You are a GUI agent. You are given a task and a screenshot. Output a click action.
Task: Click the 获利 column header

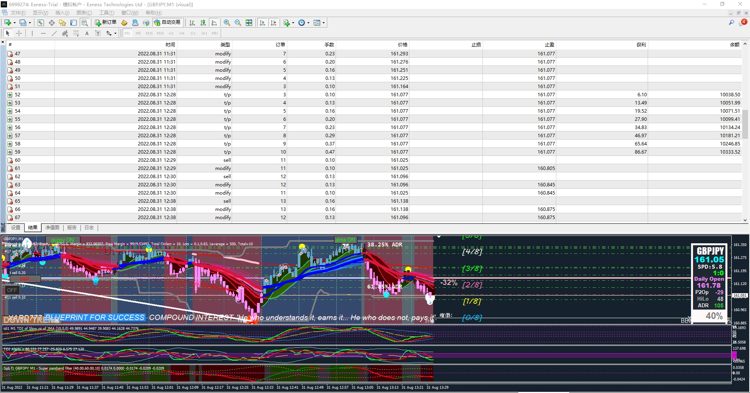pos(602,45)
